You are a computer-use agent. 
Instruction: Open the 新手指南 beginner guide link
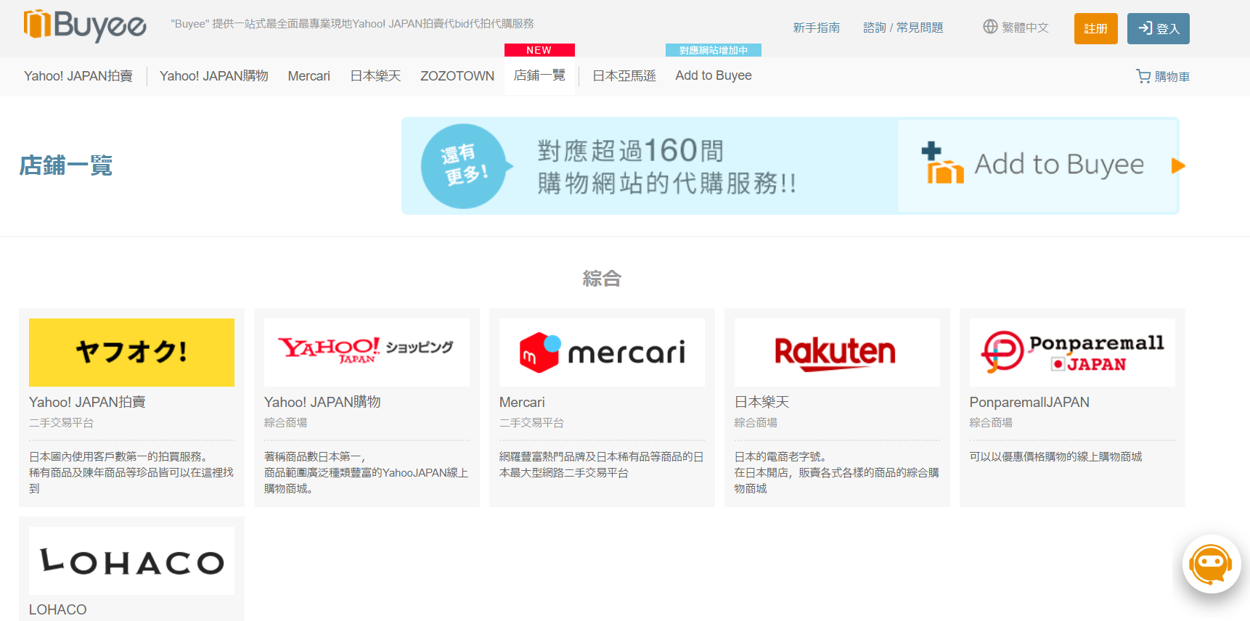816,28
